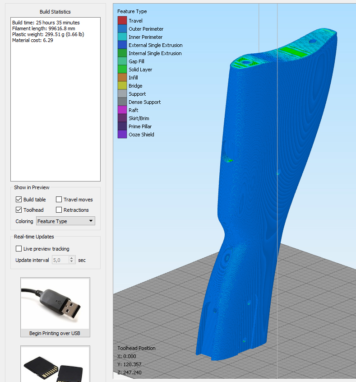The height and width of the screenshot is (382, 356).
Task: Toggle the Build table checkbox
Action: (19, 200)
